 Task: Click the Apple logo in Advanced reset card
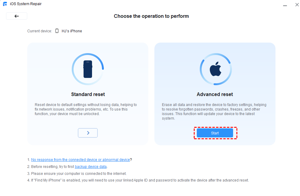(x=216, y=69)
